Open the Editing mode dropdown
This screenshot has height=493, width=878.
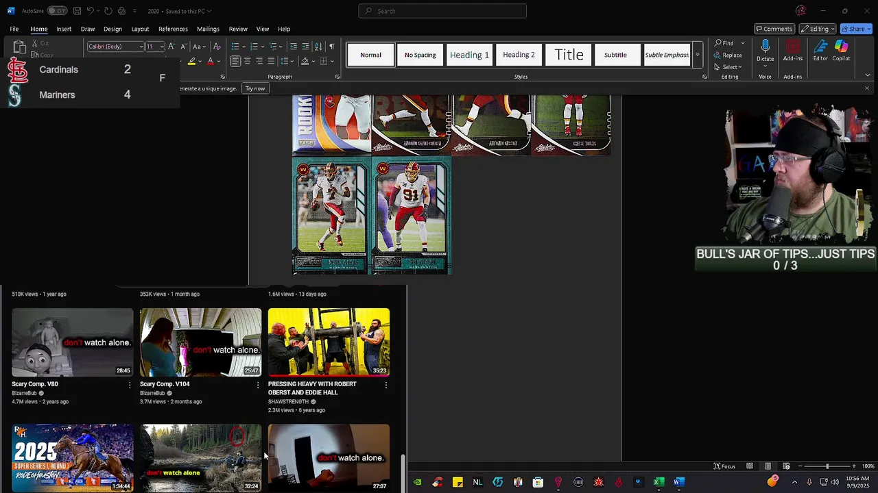[x=817, y=29]
